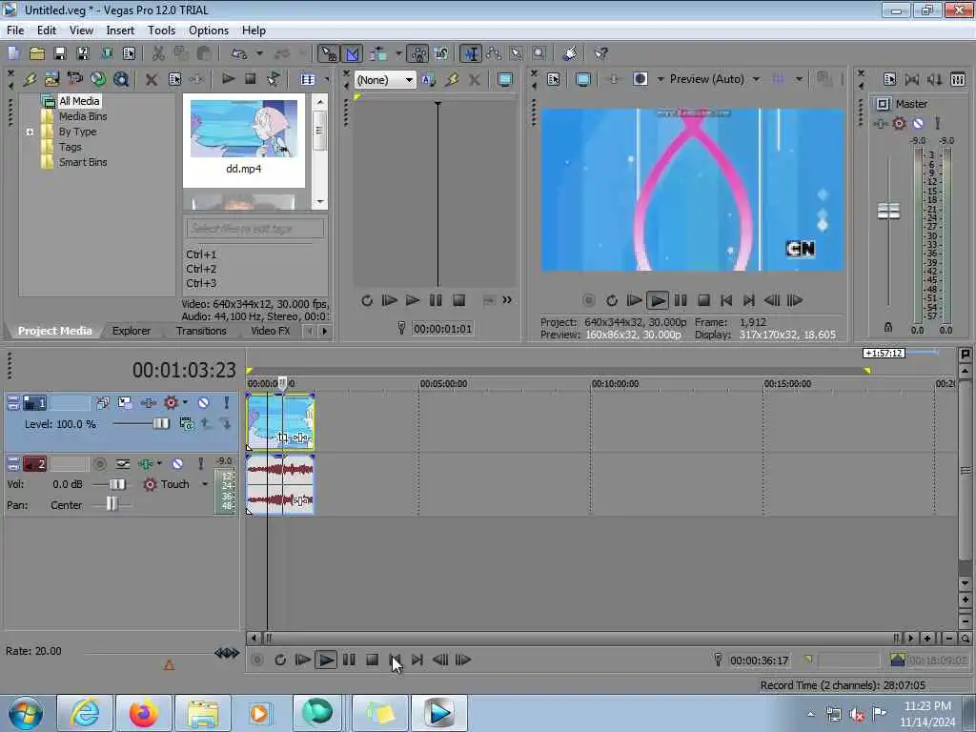Open the File menu
Viewport: 976px width, 732px height.
(15, 30)
